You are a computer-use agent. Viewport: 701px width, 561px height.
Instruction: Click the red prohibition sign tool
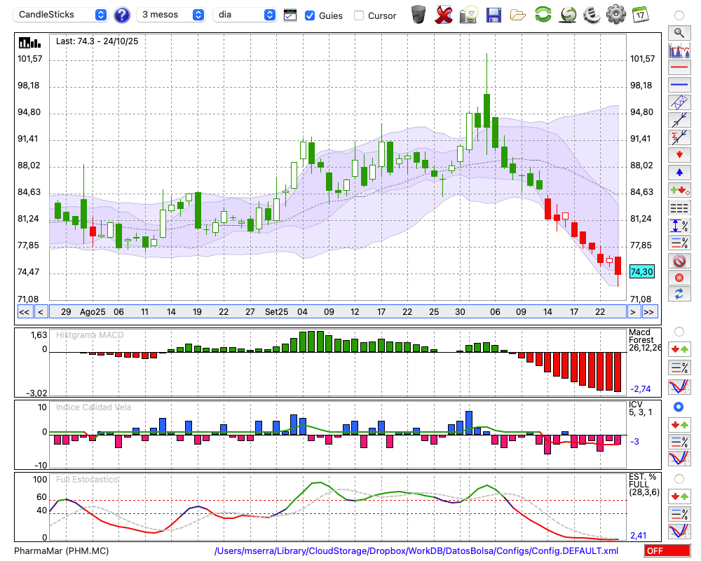coord(679,261)
